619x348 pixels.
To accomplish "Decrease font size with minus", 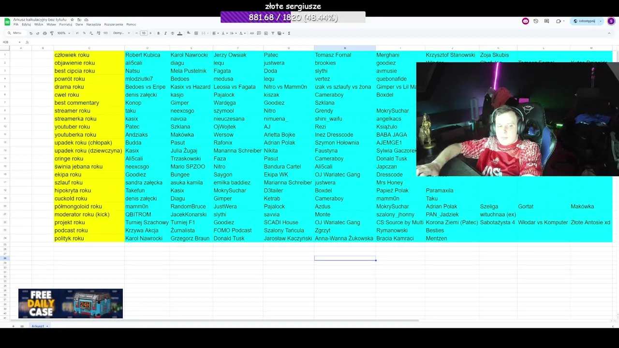I will [x=136, y=33].
